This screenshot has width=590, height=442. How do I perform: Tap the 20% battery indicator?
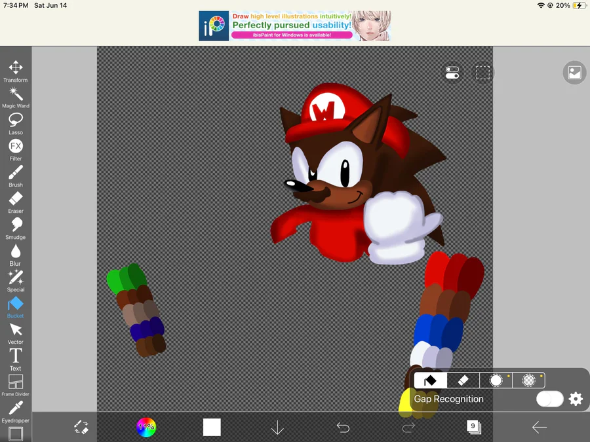[572, 5]
